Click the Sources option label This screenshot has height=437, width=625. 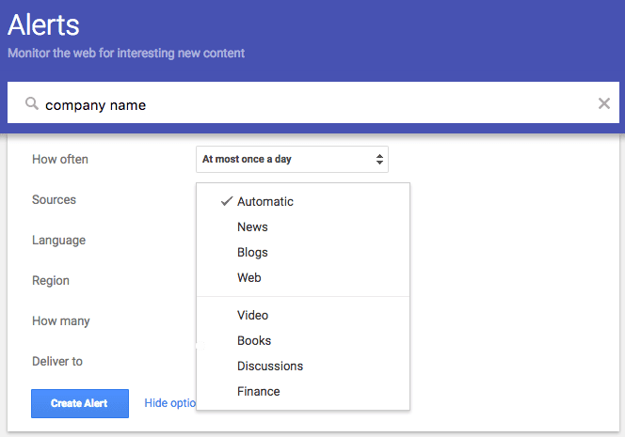point(54,199)
